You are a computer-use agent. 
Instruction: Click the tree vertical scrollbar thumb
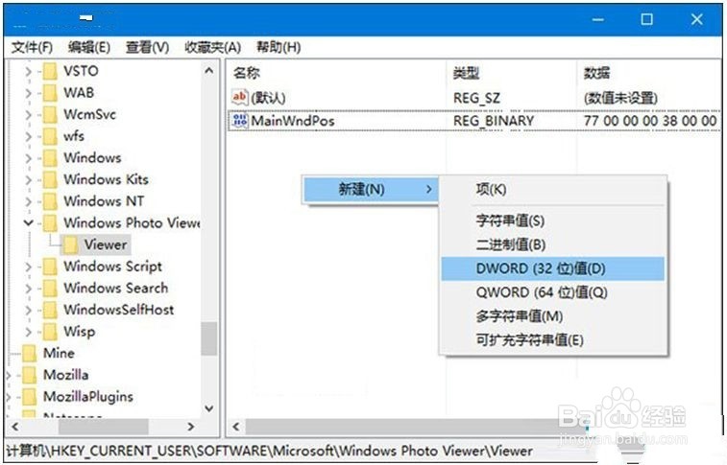tap(209, 338)
